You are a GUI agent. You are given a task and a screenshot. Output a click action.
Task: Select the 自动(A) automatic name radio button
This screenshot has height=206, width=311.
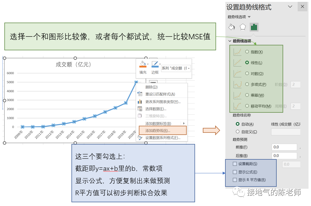tap(238, 124)
